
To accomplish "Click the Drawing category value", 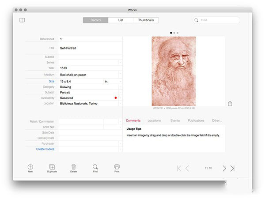I will tap(65, 87).
